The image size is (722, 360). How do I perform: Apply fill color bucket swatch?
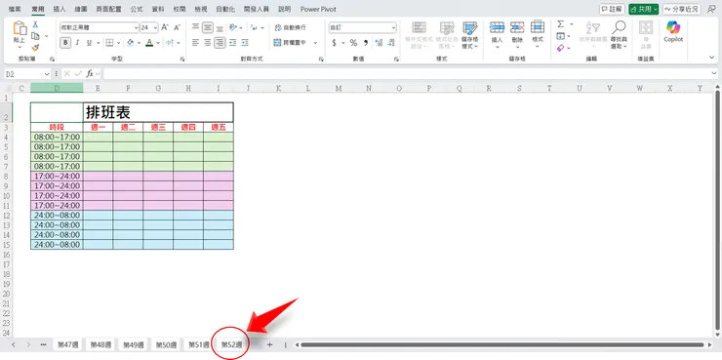[131, 43]
